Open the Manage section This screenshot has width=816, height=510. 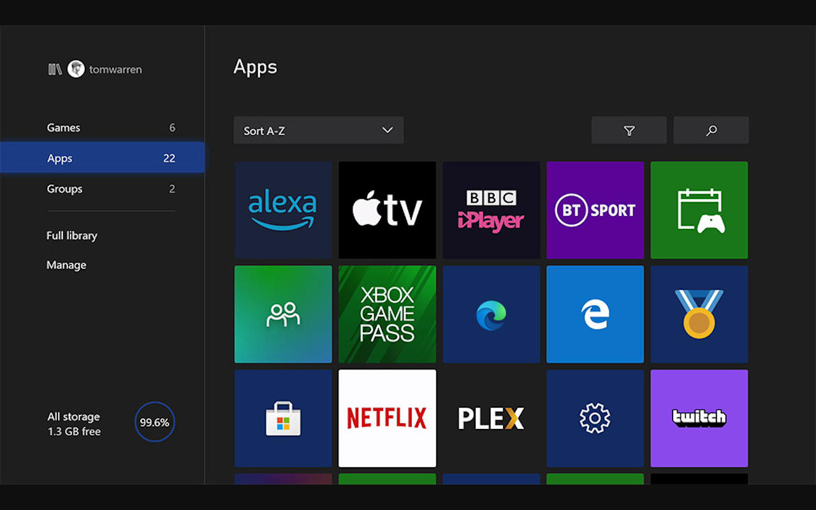click(x=66, y=265)
